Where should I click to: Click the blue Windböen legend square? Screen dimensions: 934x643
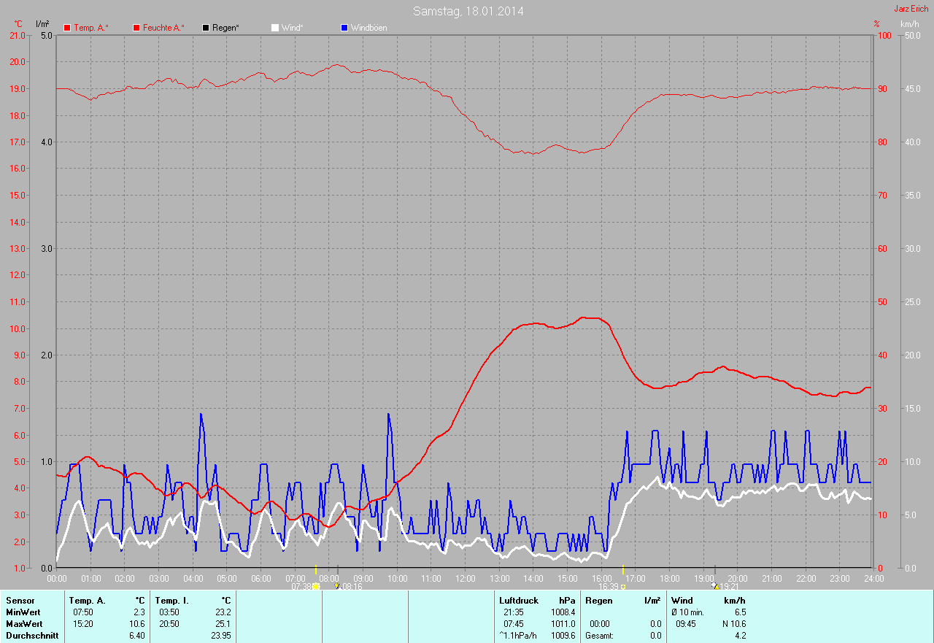click(344, 28)
